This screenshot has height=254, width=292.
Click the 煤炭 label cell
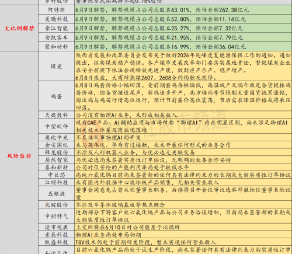pos(56,67)
